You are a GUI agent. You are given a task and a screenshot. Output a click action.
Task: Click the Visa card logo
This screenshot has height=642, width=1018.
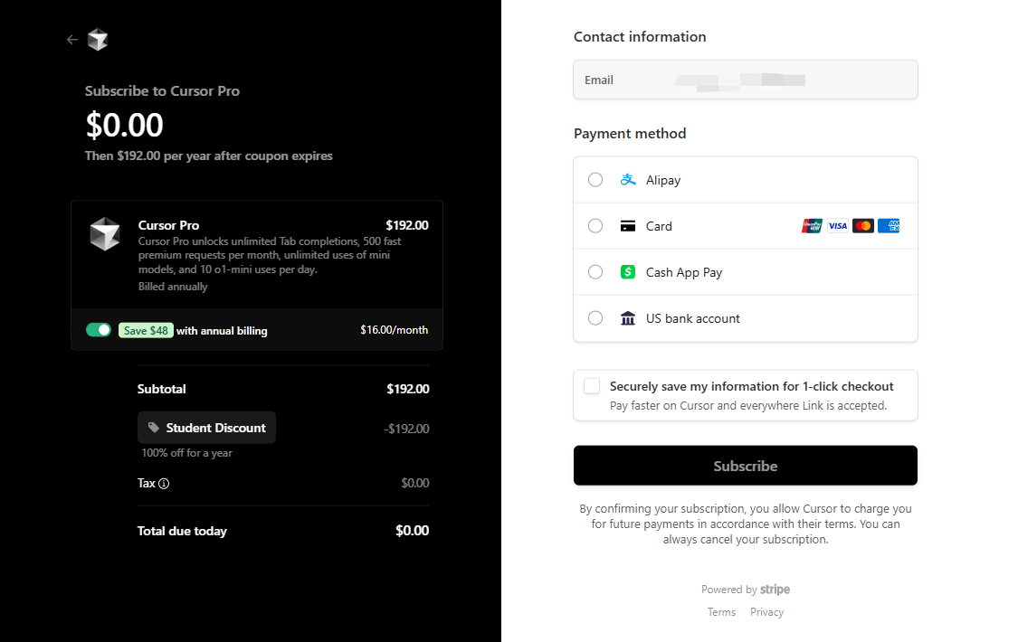(x=838, y=226)
